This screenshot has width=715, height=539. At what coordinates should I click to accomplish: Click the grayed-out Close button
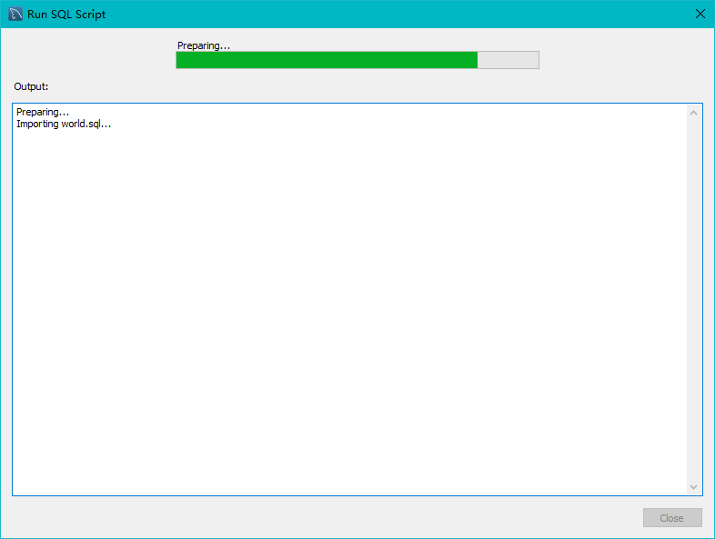(672, 517)
